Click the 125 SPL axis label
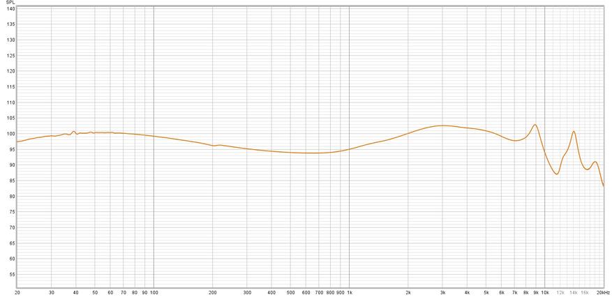612x297 pixels. coord(10,55)
